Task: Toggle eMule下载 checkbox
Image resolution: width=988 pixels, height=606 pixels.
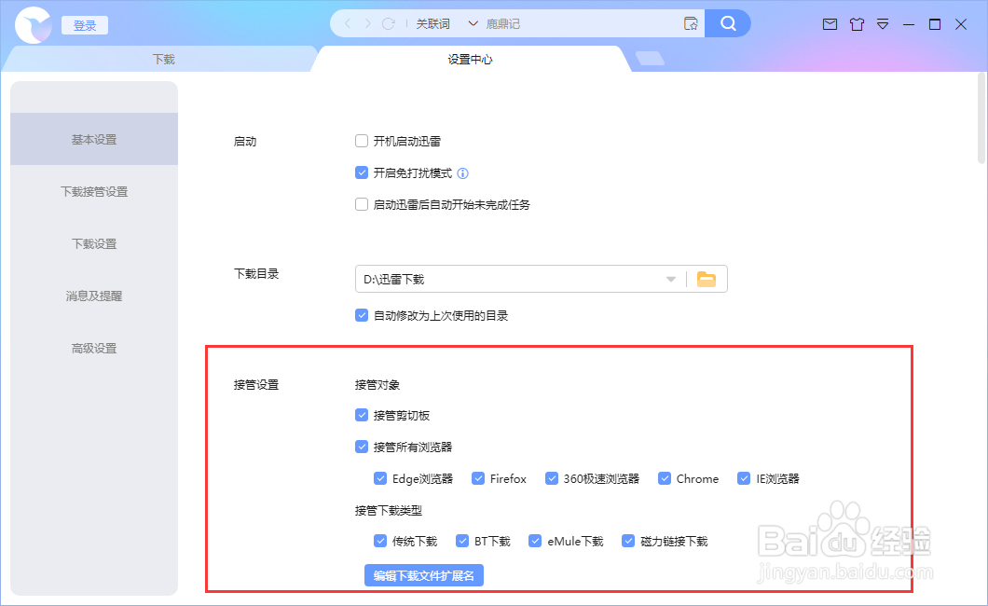Action: (536, 541)
